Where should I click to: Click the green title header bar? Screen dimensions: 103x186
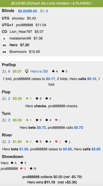tap(51, 3)
